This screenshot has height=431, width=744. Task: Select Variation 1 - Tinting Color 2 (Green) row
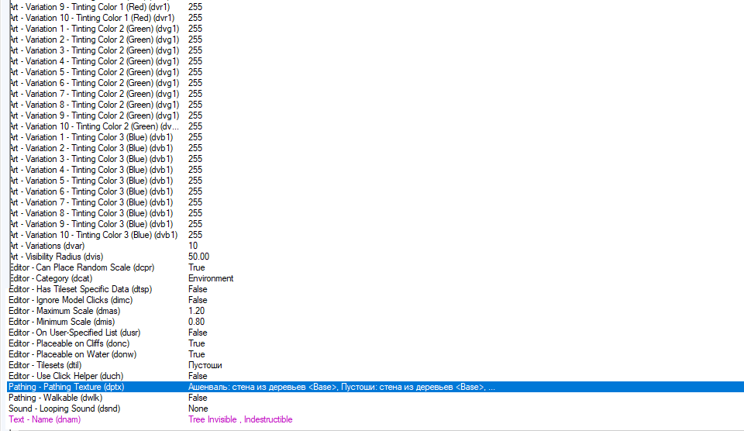pyautogui.click(x=375, y=29)
